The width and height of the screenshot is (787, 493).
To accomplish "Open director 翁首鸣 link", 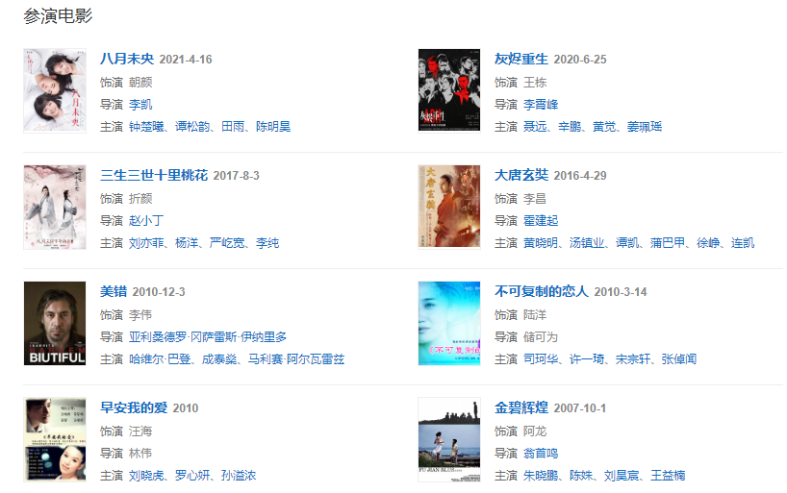I will [541, 454].
